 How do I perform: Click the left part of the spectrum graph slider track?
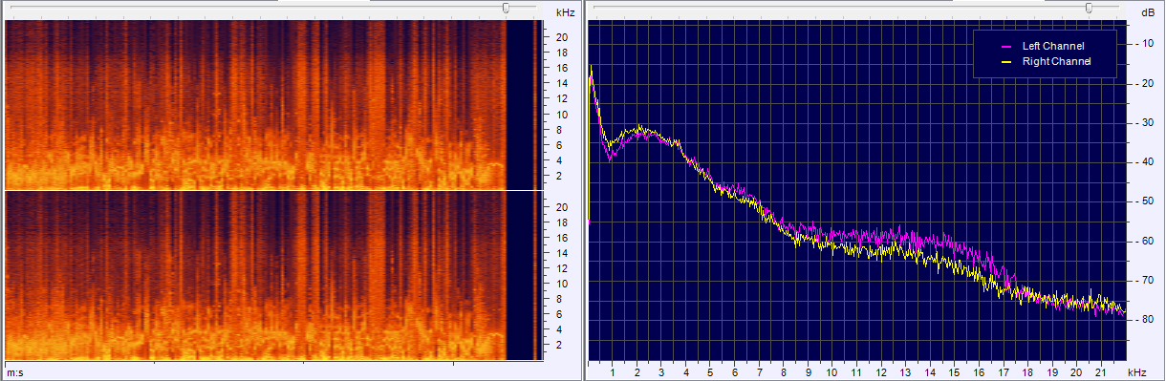(837, 8)
